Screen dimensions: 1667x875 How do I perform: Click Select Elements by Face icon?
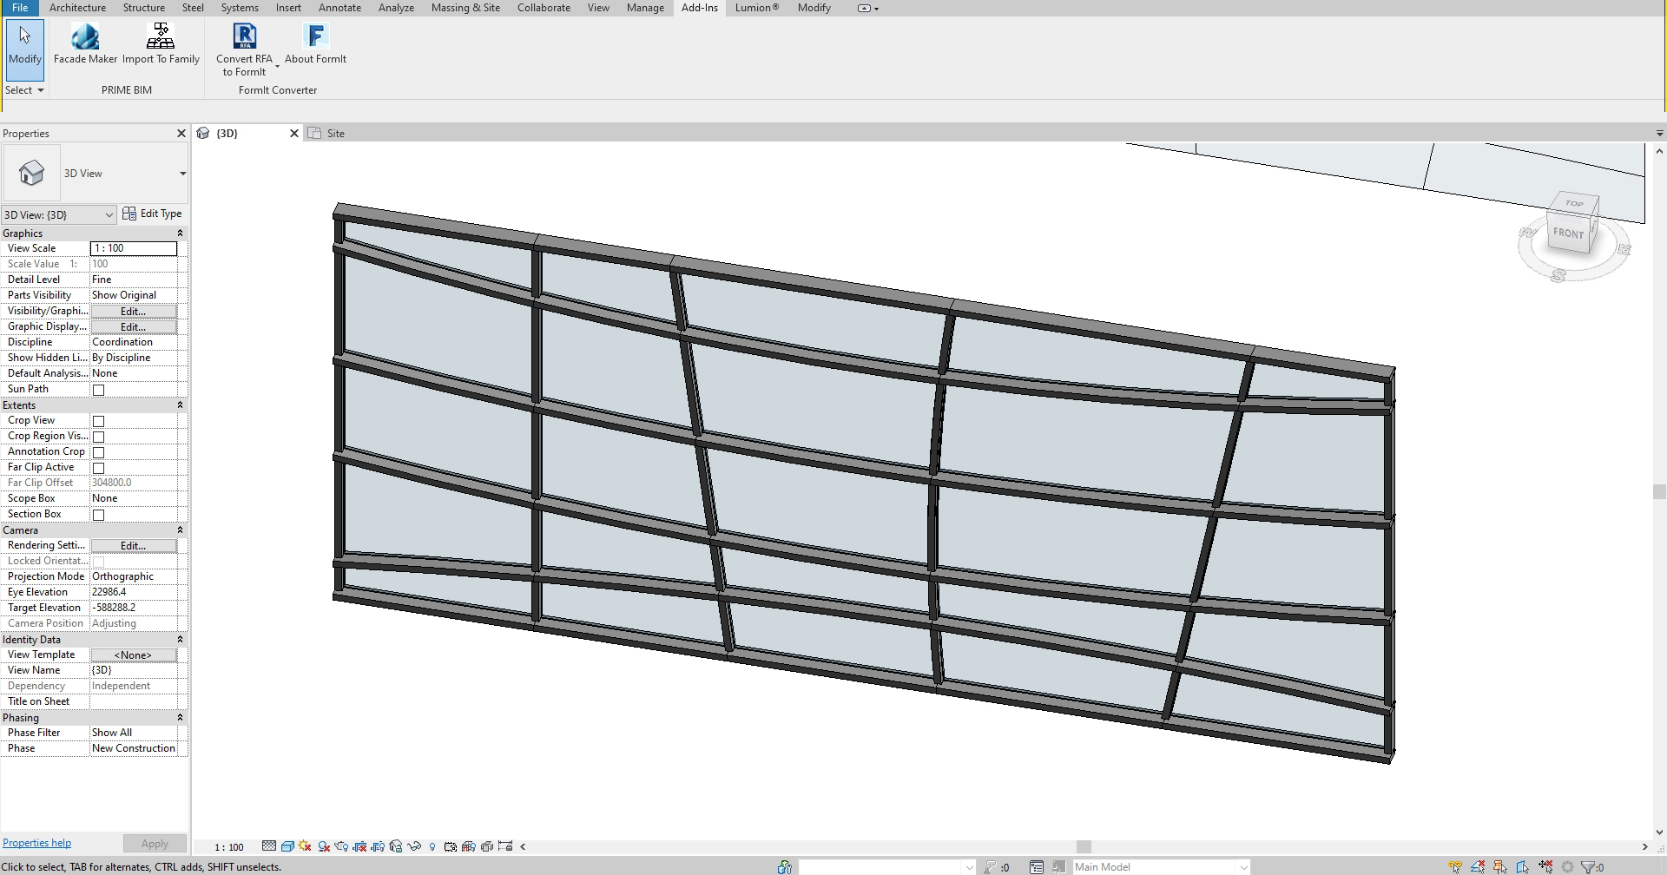pos(1523,866)
